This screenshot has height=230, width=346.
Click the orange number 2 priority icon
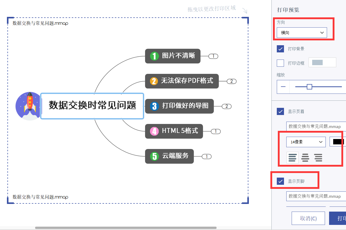154,81
